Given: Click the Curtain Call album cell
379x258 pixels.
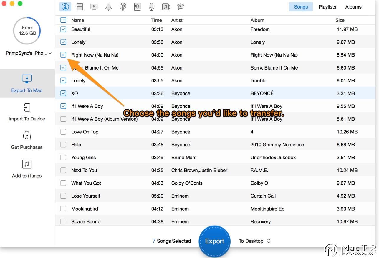Looking at the screenshot, I should pyautogui.click(x=263, y=196).
